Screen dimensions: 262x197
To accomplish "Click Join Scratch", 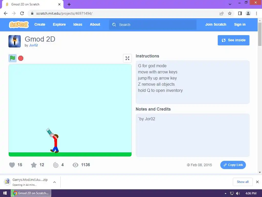I will (216, 24).
